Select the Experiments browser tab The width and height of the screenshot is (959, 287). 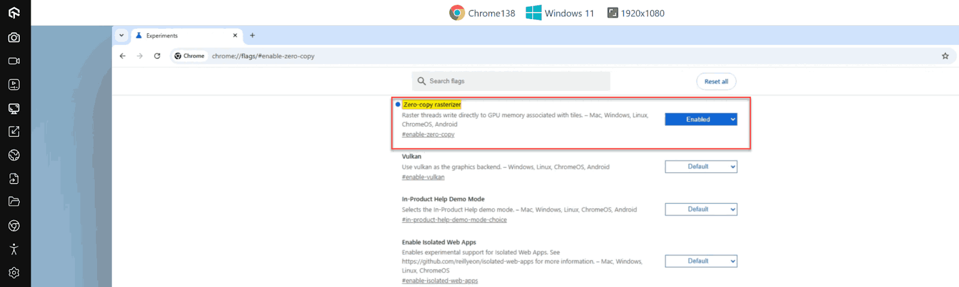click(x=180, y=36)
